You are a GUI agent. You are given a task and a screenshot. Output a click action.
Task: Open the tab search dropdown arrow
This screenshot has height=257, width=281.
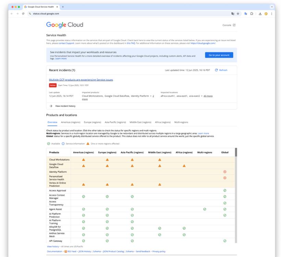coord(272,7)
